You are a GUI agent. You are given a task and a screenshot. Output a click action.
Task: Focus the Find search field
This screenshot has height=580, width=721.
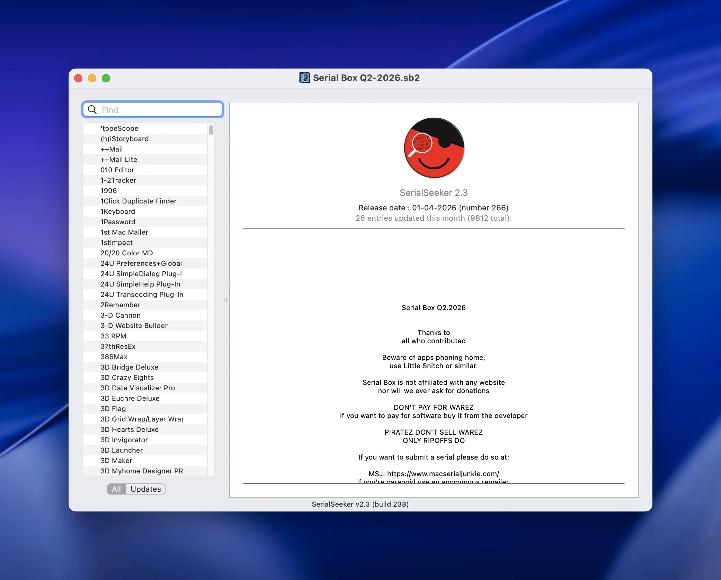[x=153, y=110]
